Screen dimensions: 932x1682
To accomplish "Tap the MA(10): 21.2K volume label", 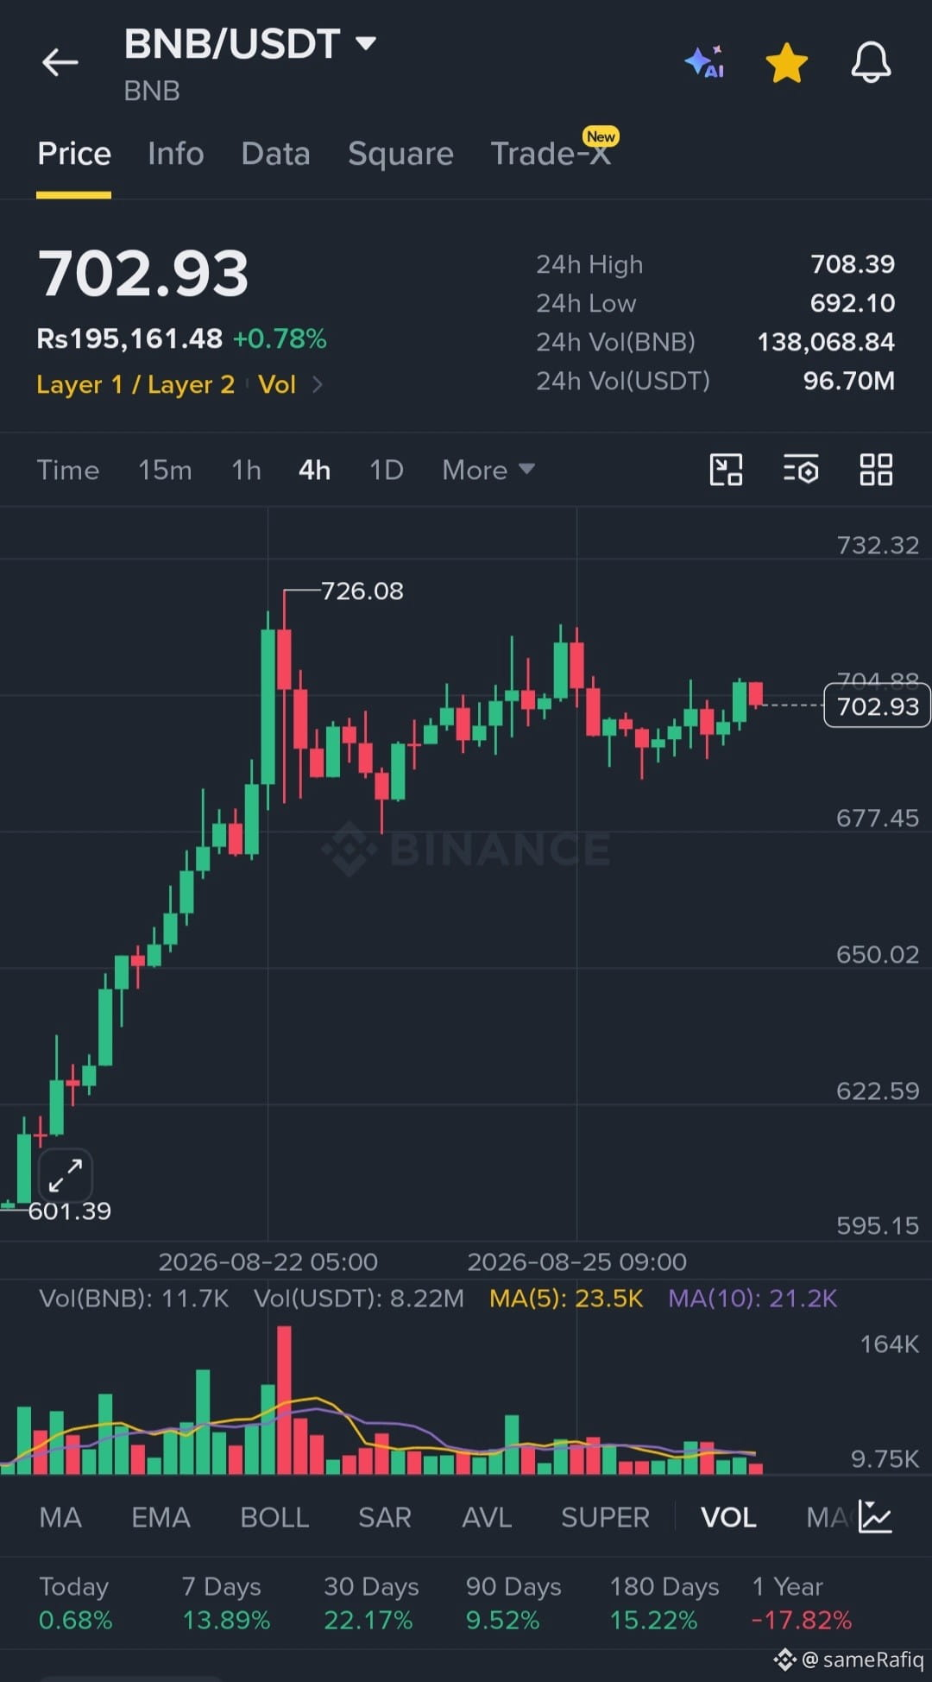I will [x=753, y=1299].
